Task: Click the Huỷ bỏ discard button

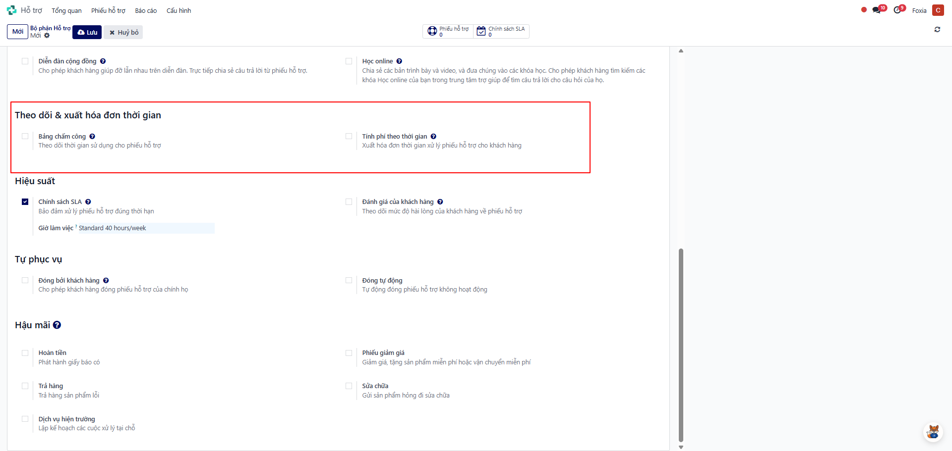Action: [123, 32]
